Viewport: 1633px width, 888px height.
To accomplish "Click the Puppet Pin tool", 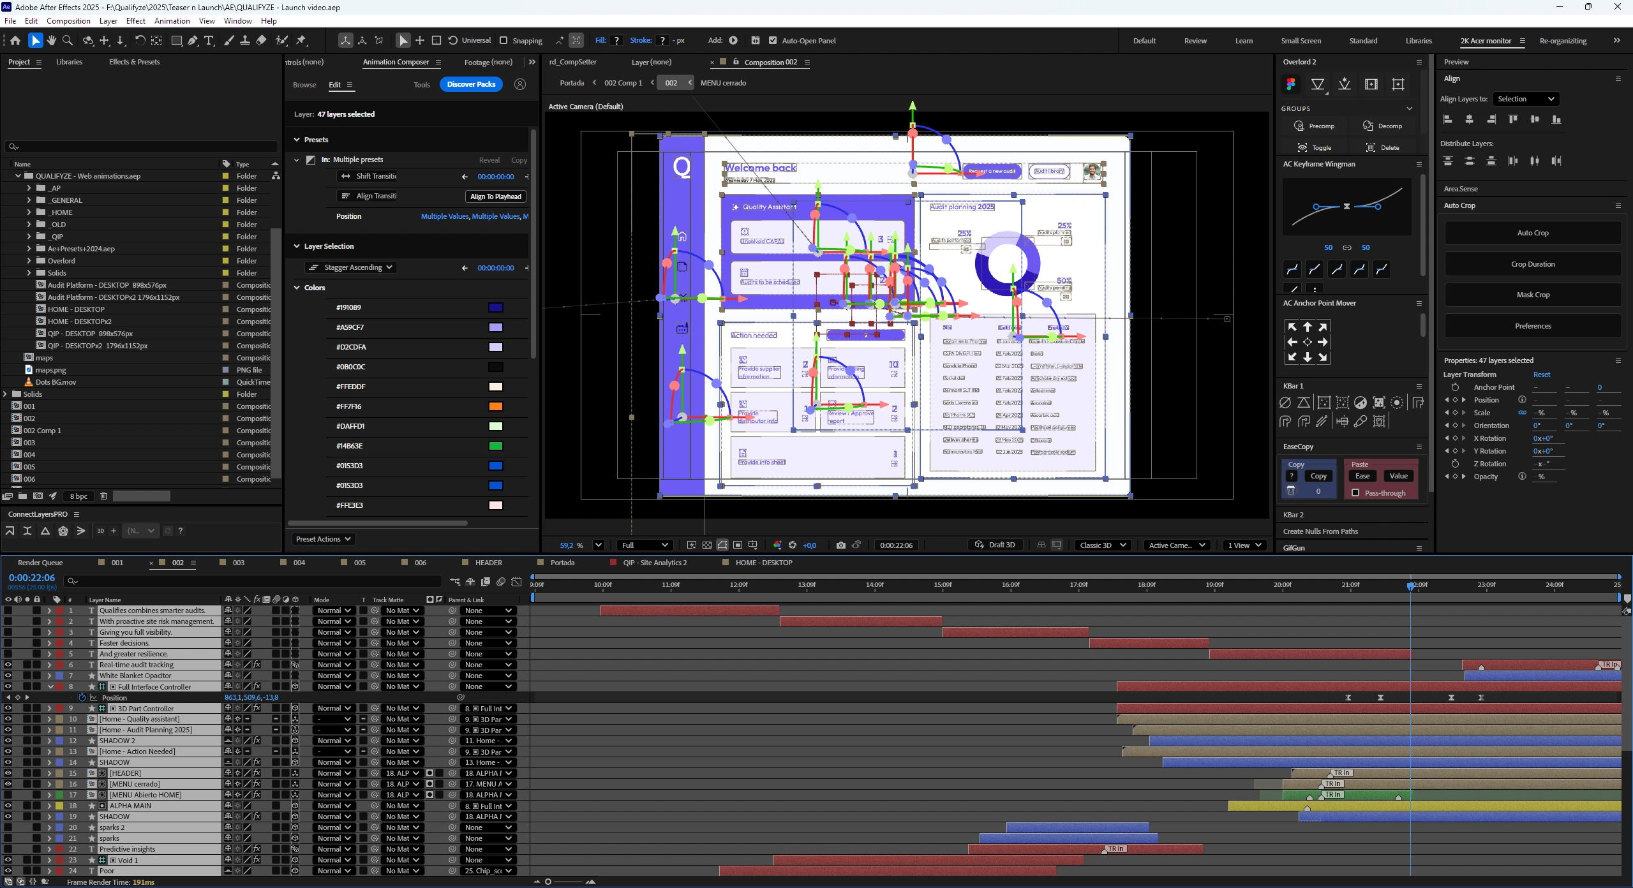I will [x=301, y=40].
